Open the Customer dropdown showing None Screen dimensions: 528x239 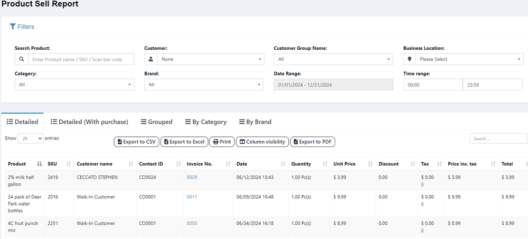(x=211, y=60)
